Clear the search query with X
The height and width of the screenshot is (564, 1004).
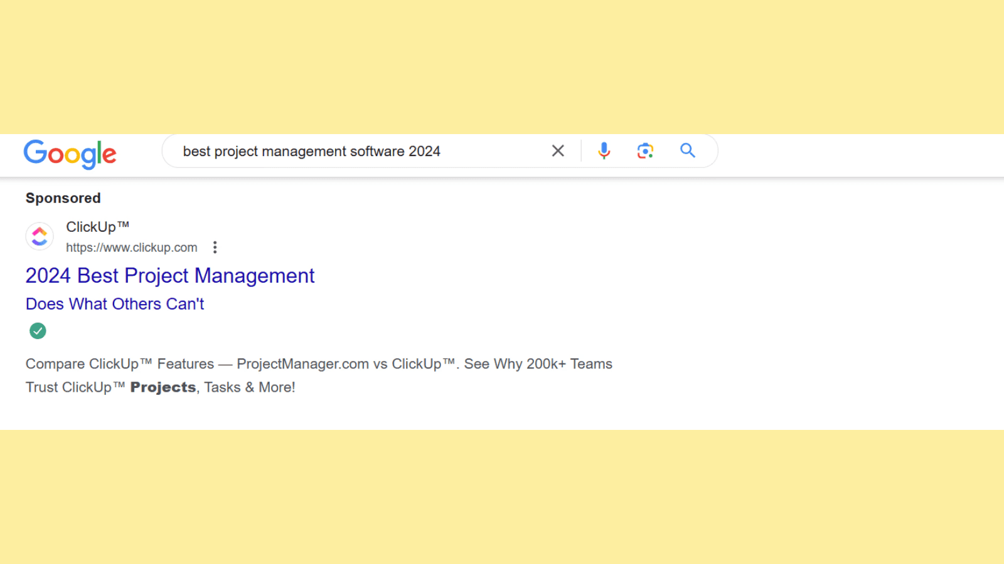(558, 151)
